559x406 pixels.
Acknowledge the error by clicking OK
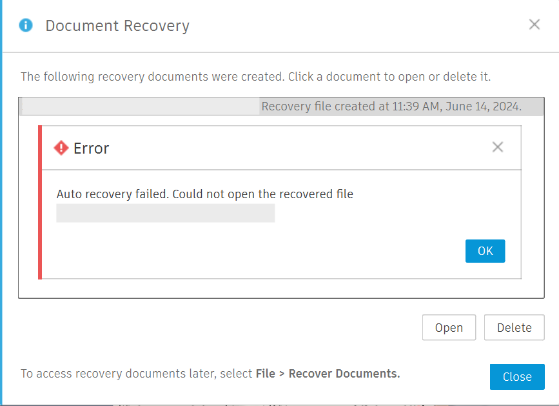point(485,251)
